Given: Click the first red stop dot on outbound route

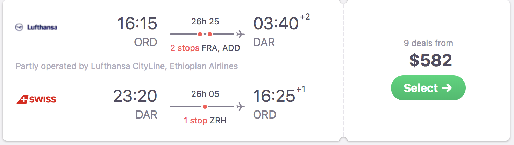Looking at the screenshot, I should (x=200, y=34).
